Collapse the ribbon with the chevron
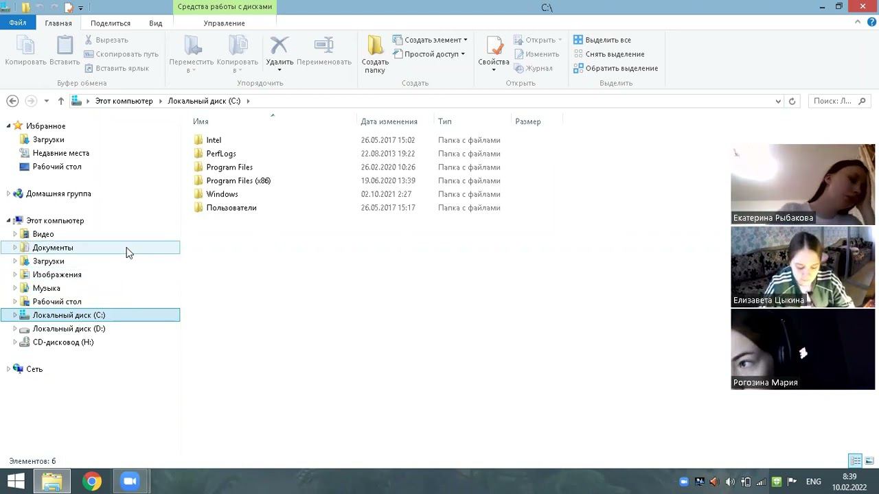 click(x=857, y=22)
